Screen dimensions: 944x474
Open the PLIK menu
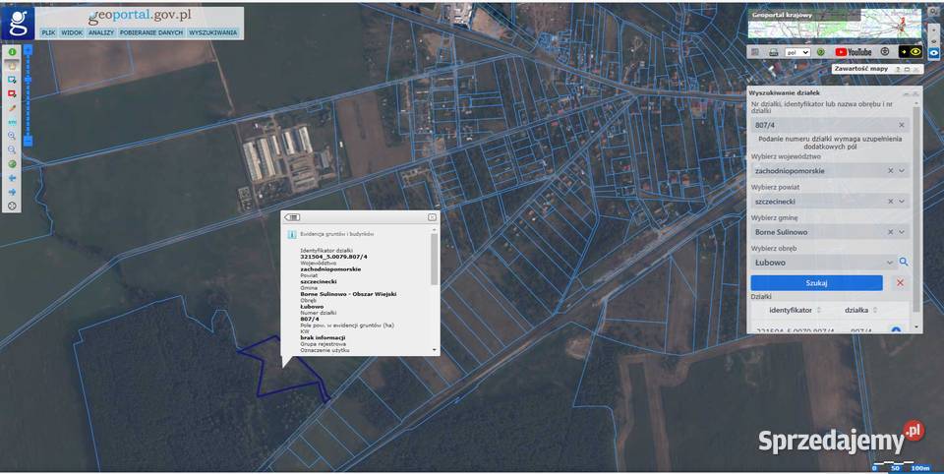(48, 32)
